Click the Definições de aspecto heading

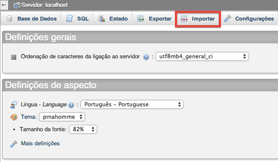pyautogui.click(x=51, y=85)
